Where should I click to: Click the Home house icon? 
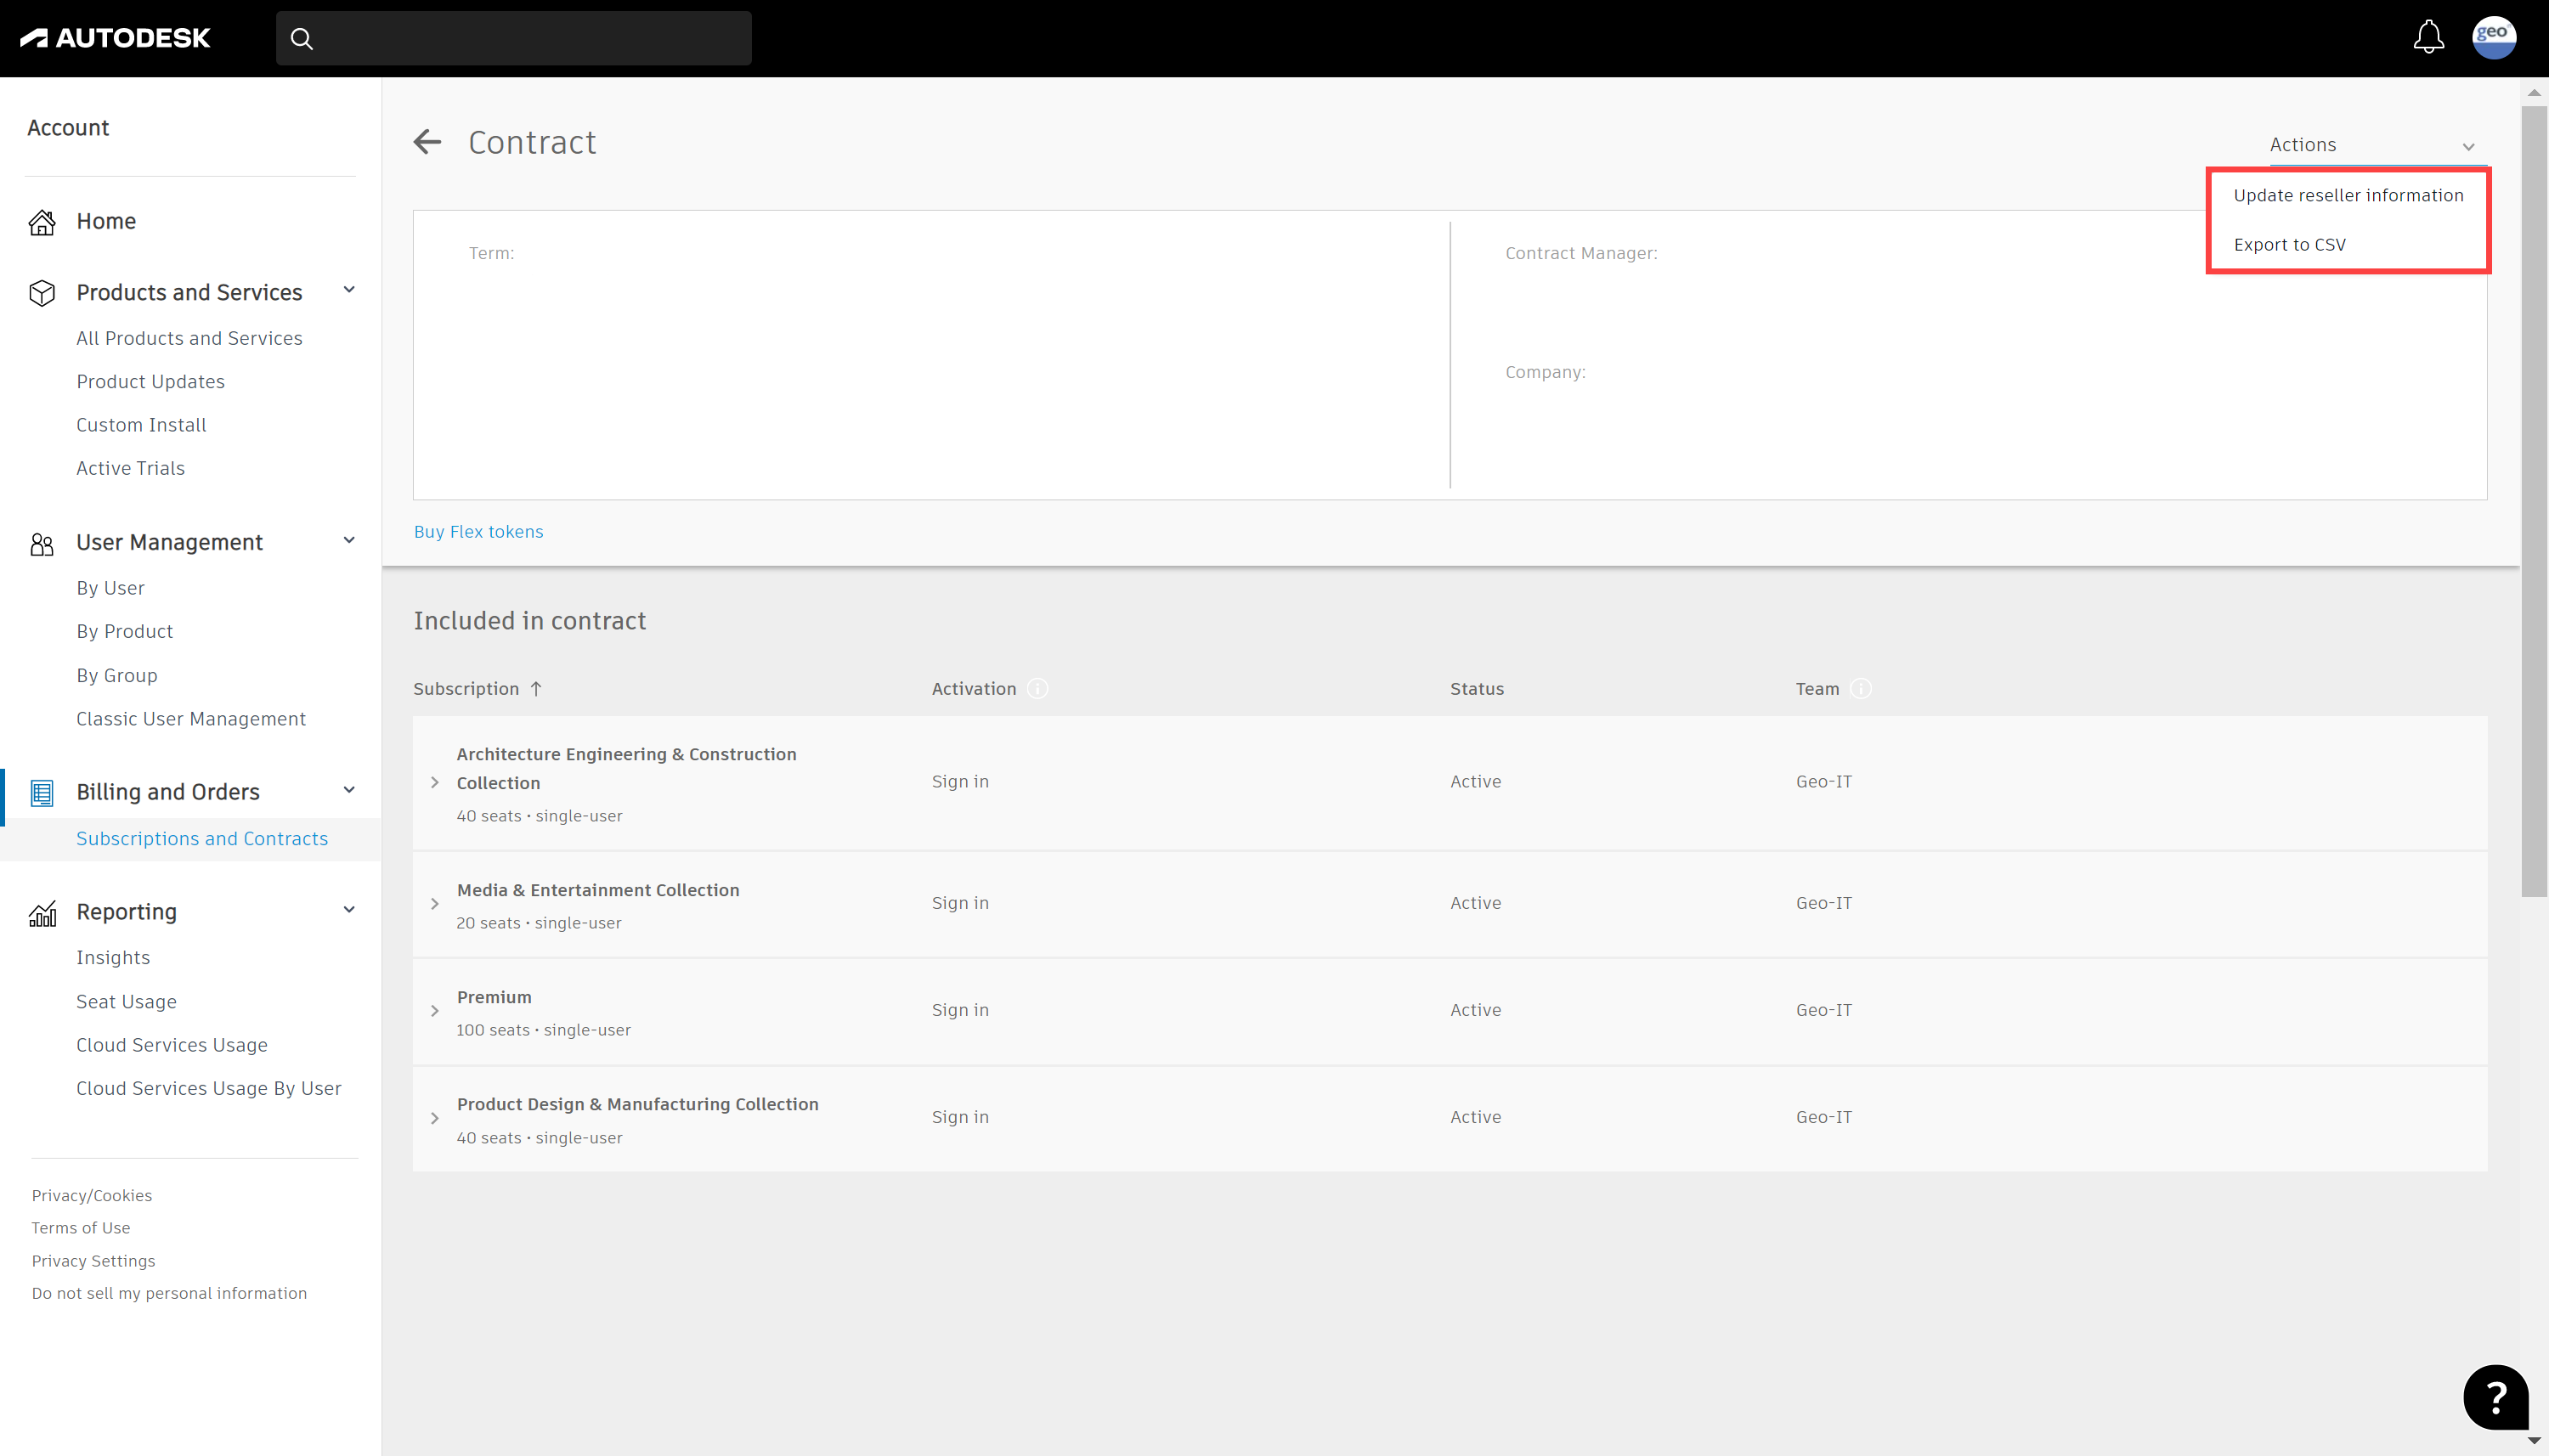(42, 221)
